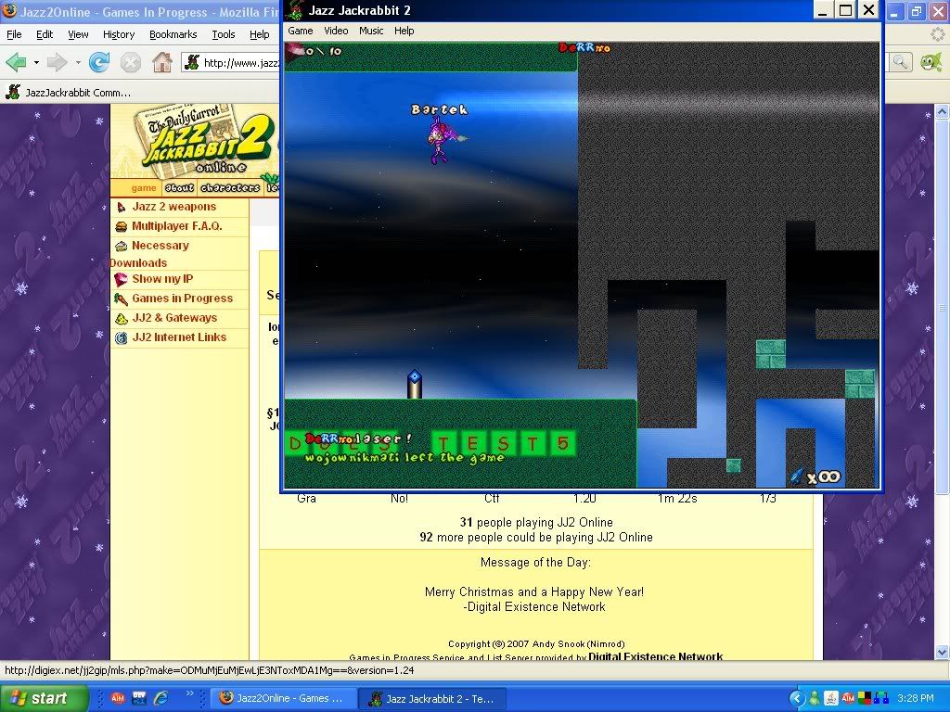Click the Jazz Jackrabbit 2 Online logo

(203, 141)
